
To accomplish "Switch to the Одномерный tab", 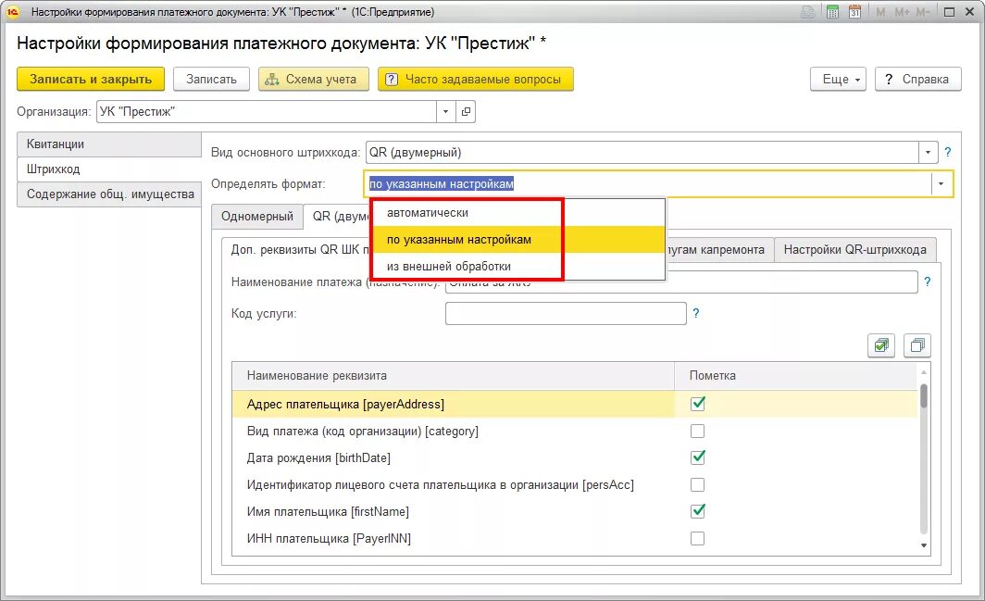I will coord(257,217).
